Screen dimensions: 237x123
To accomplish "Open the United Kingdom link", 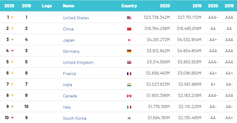I will (78, 63).
